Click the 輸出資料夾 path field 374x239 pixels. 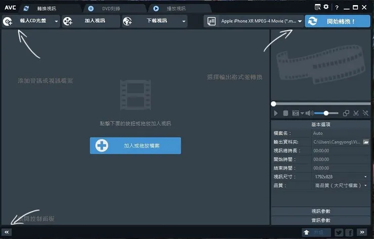337,142
